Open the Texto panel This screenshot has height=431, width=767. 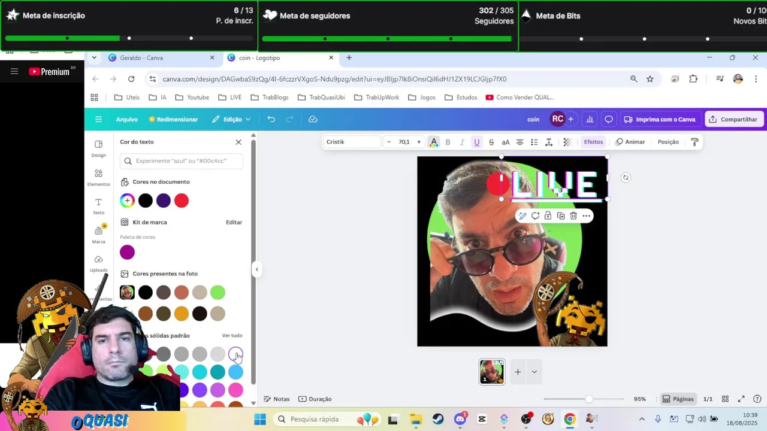coord(98,206)
